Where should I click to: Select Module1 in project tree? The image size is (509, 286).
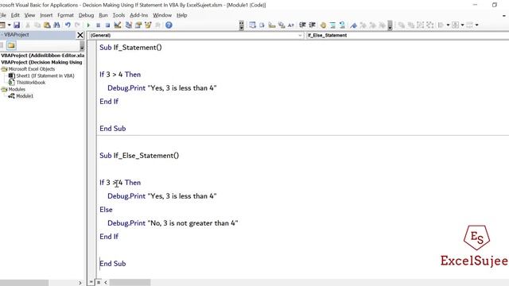click(25, 96)
